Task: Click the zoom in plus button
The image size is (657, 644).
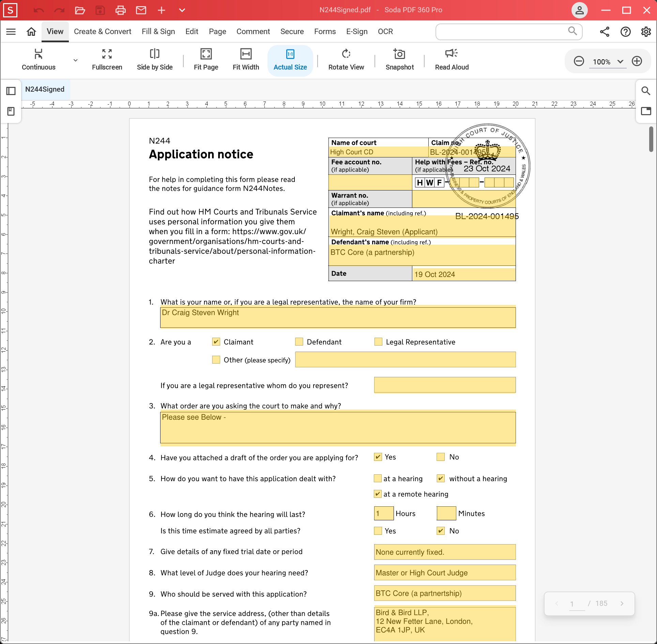Action: pos(637,61)
